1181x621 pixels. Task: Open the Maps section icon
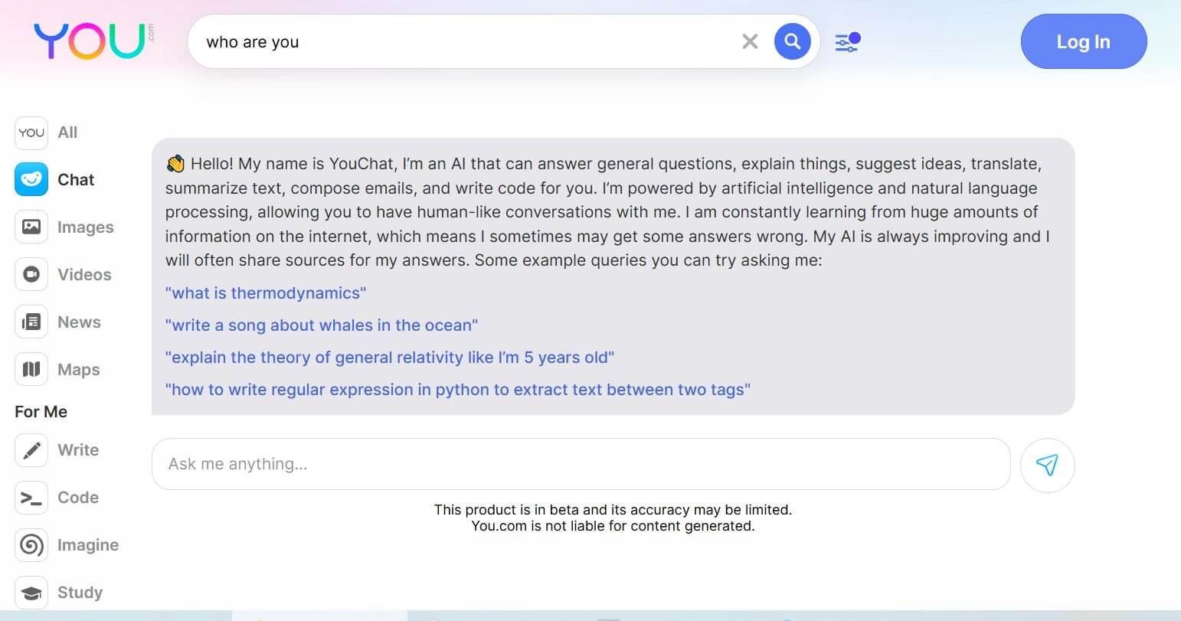coord(31,369)
